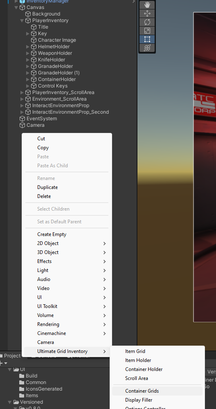Open the Cinemachine submenu
The image size is (216, 409).
click(67, 333)
